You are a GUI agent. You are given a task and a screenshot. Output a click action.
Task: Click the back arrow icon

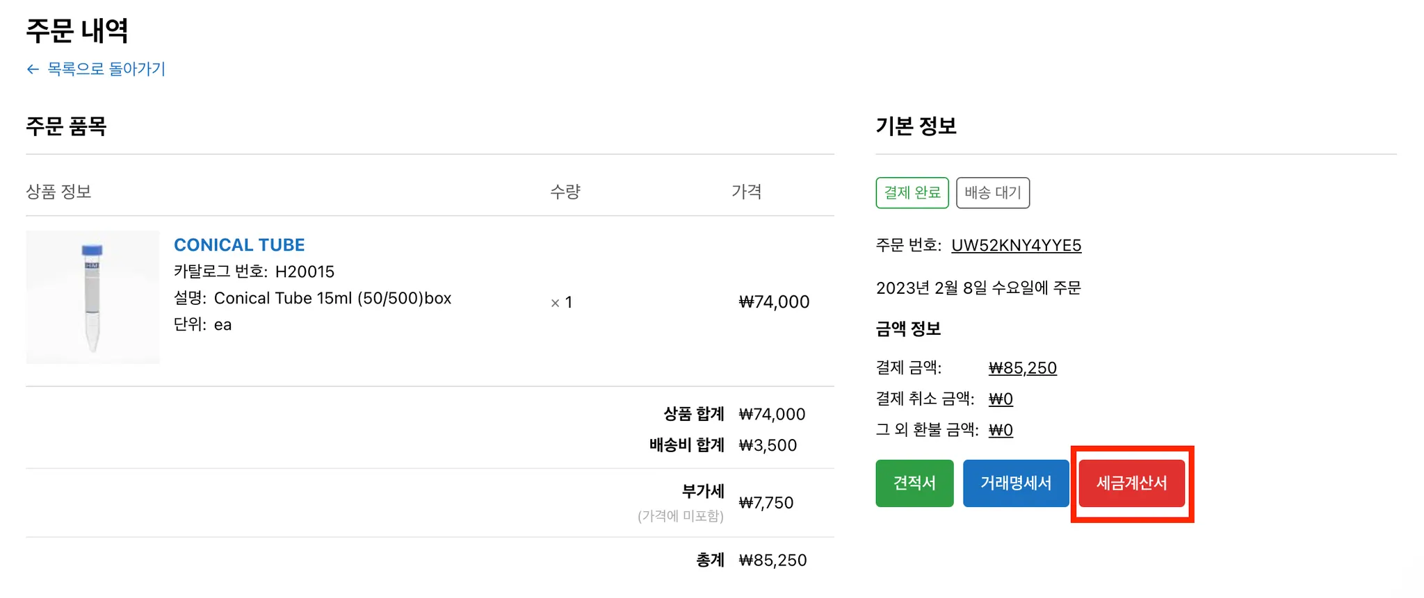pyautogui.click(x=33, y=69)
